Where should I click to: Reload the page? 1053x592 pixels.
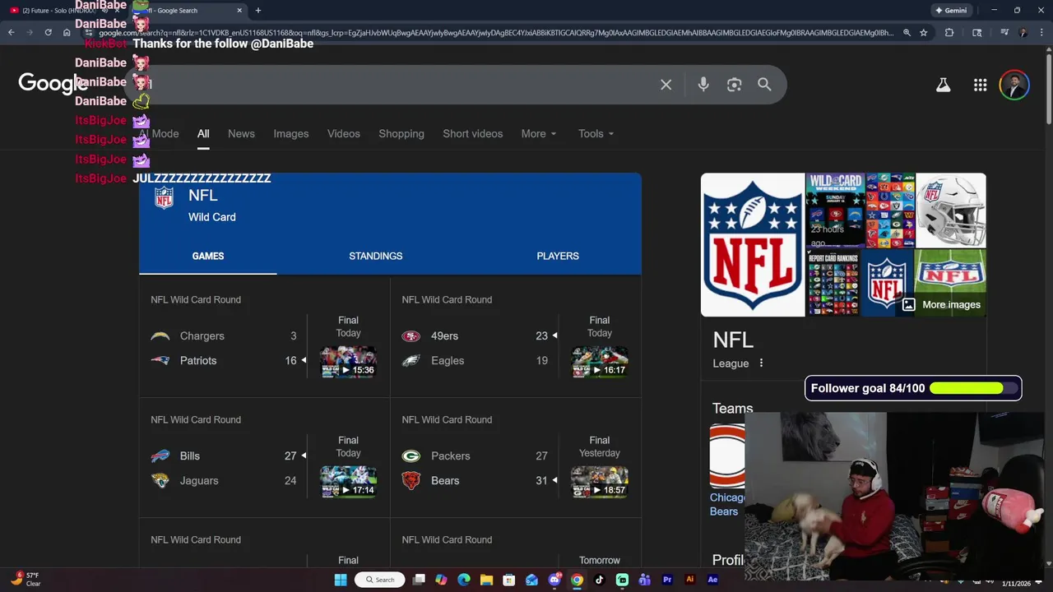(x=48, y=32)
